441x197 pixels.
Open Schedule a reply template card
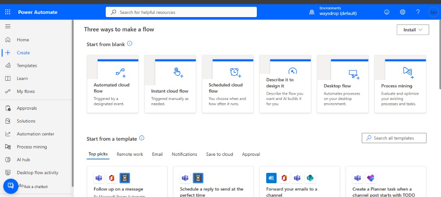click(x=213, y=182)
